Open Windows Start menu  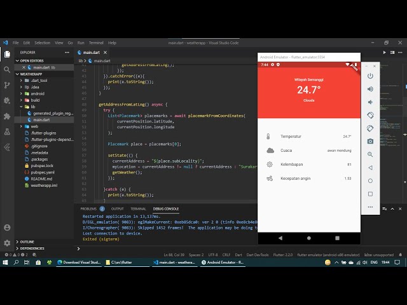click(5, 262)
